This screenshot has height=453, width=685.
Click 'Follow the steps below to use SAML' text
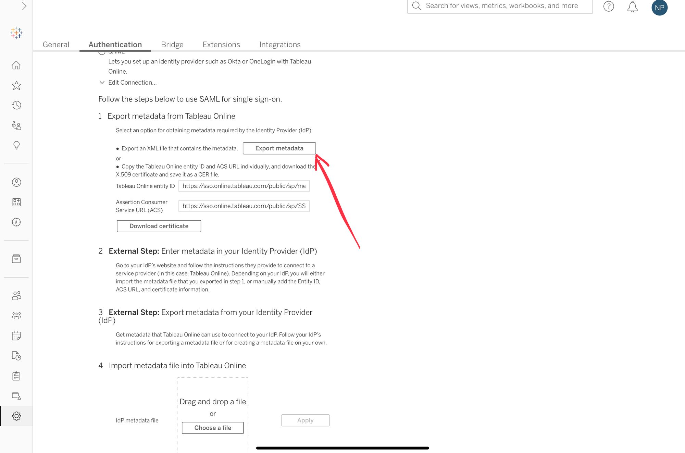[190, 99]
